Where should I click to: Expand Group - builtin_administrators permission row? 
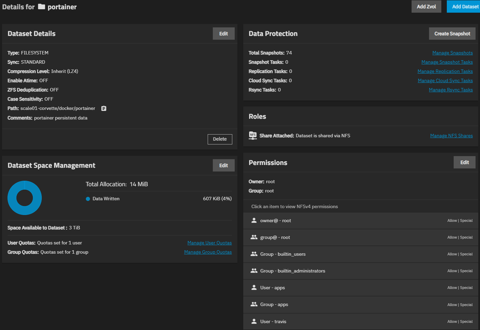[361, 271]
